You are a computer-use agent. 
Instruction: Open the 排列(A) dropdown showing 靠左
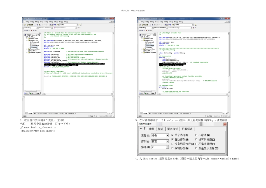click(x=167, y=141)
